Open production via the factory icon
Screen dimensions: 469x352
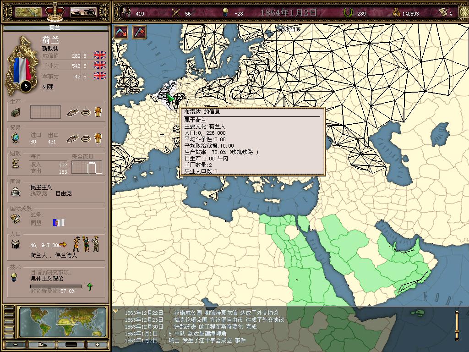[16, 113]
